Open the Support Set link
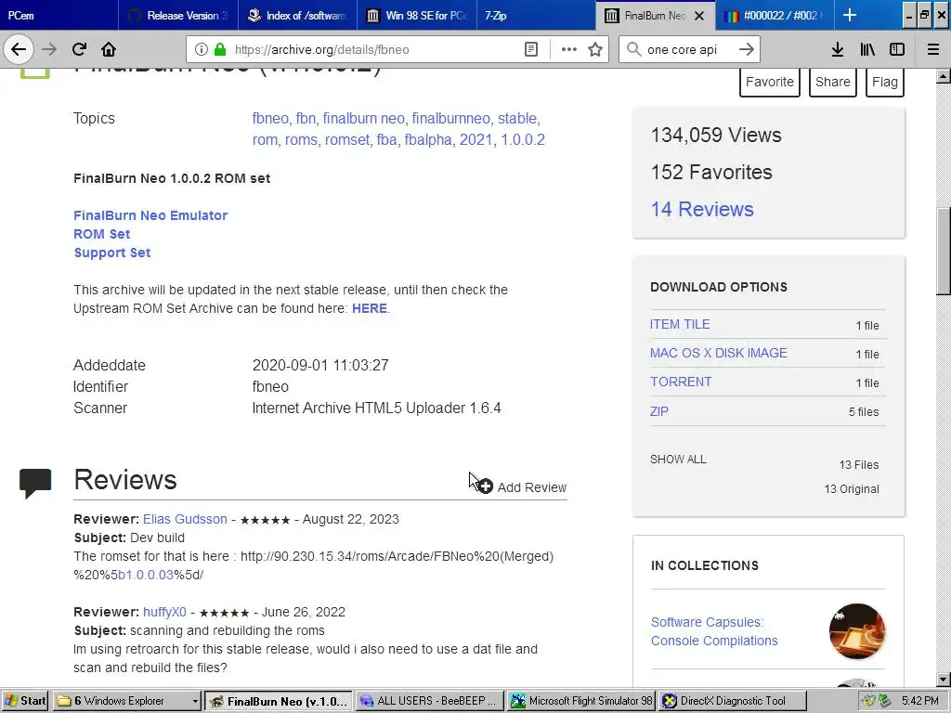Viewport: 951px width, 713px height. (112, 253)
